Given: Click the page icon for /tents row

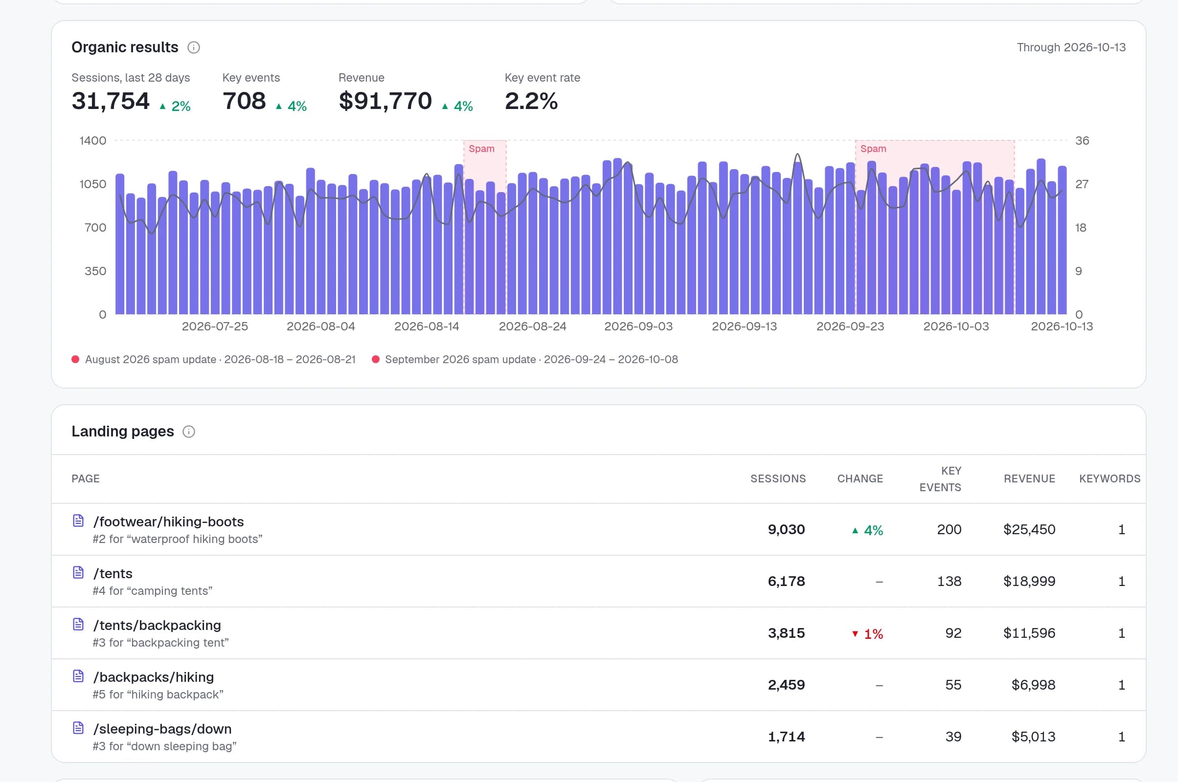Looking at the screenshot, I should 78,572.
